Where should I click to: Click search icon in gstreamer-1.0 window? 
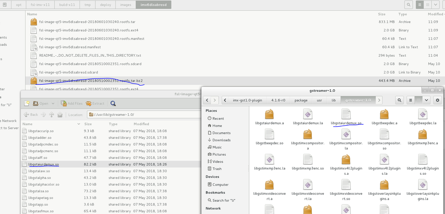pyautogui.click(x=400, y=100)
